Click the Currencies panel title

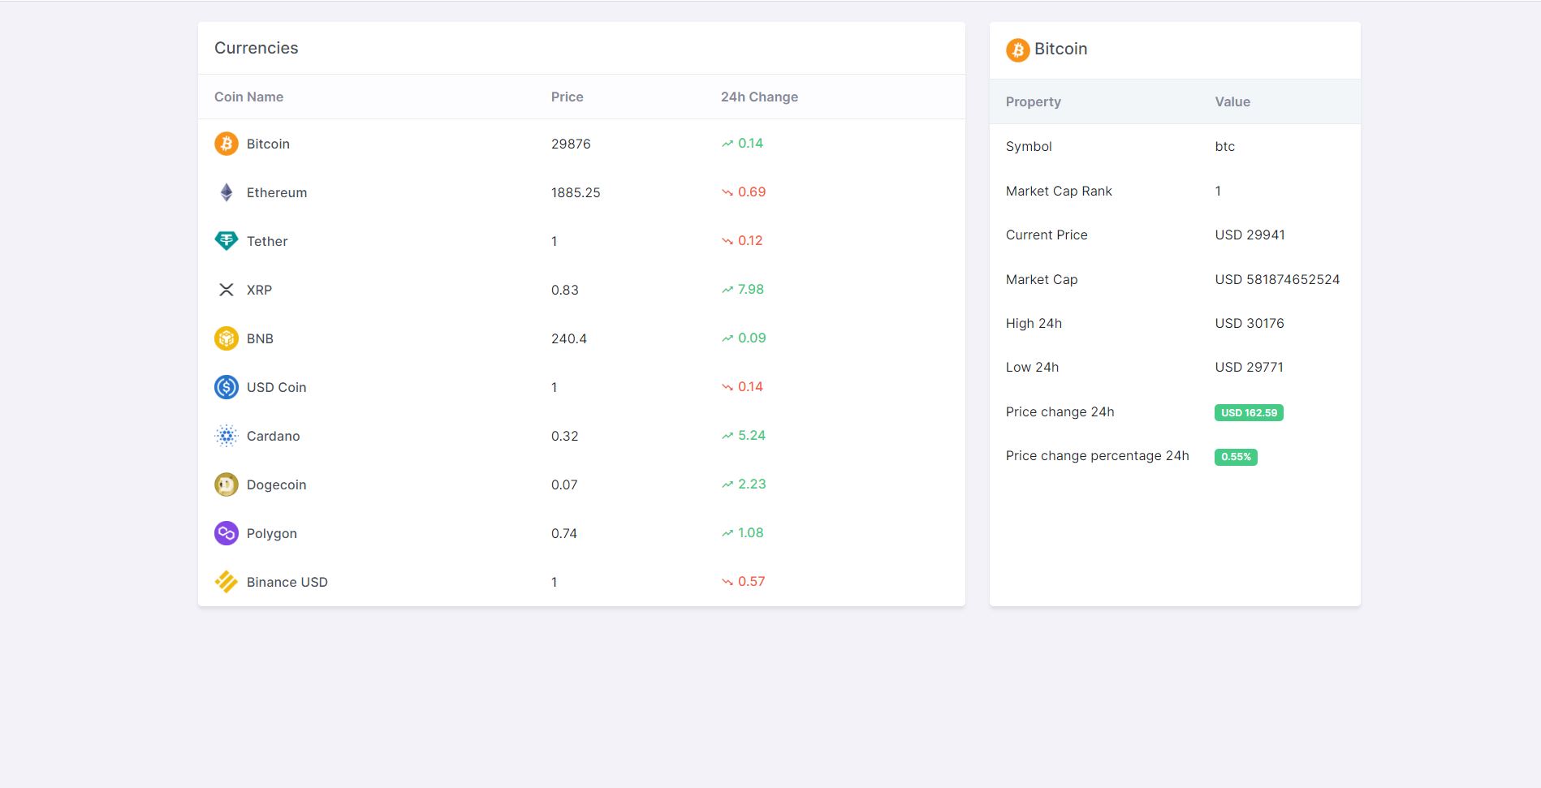pyautogui.click(x=256, y=48)
